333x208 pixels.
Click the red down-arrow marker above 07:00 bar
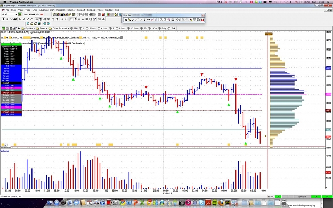(235, 79)
